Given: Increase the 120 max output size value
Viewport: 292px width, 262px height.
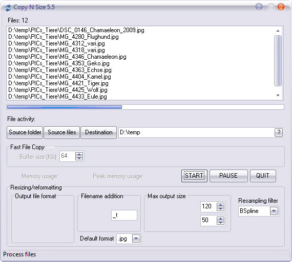Looking at the screenshot, I should (x=220, y=205).
